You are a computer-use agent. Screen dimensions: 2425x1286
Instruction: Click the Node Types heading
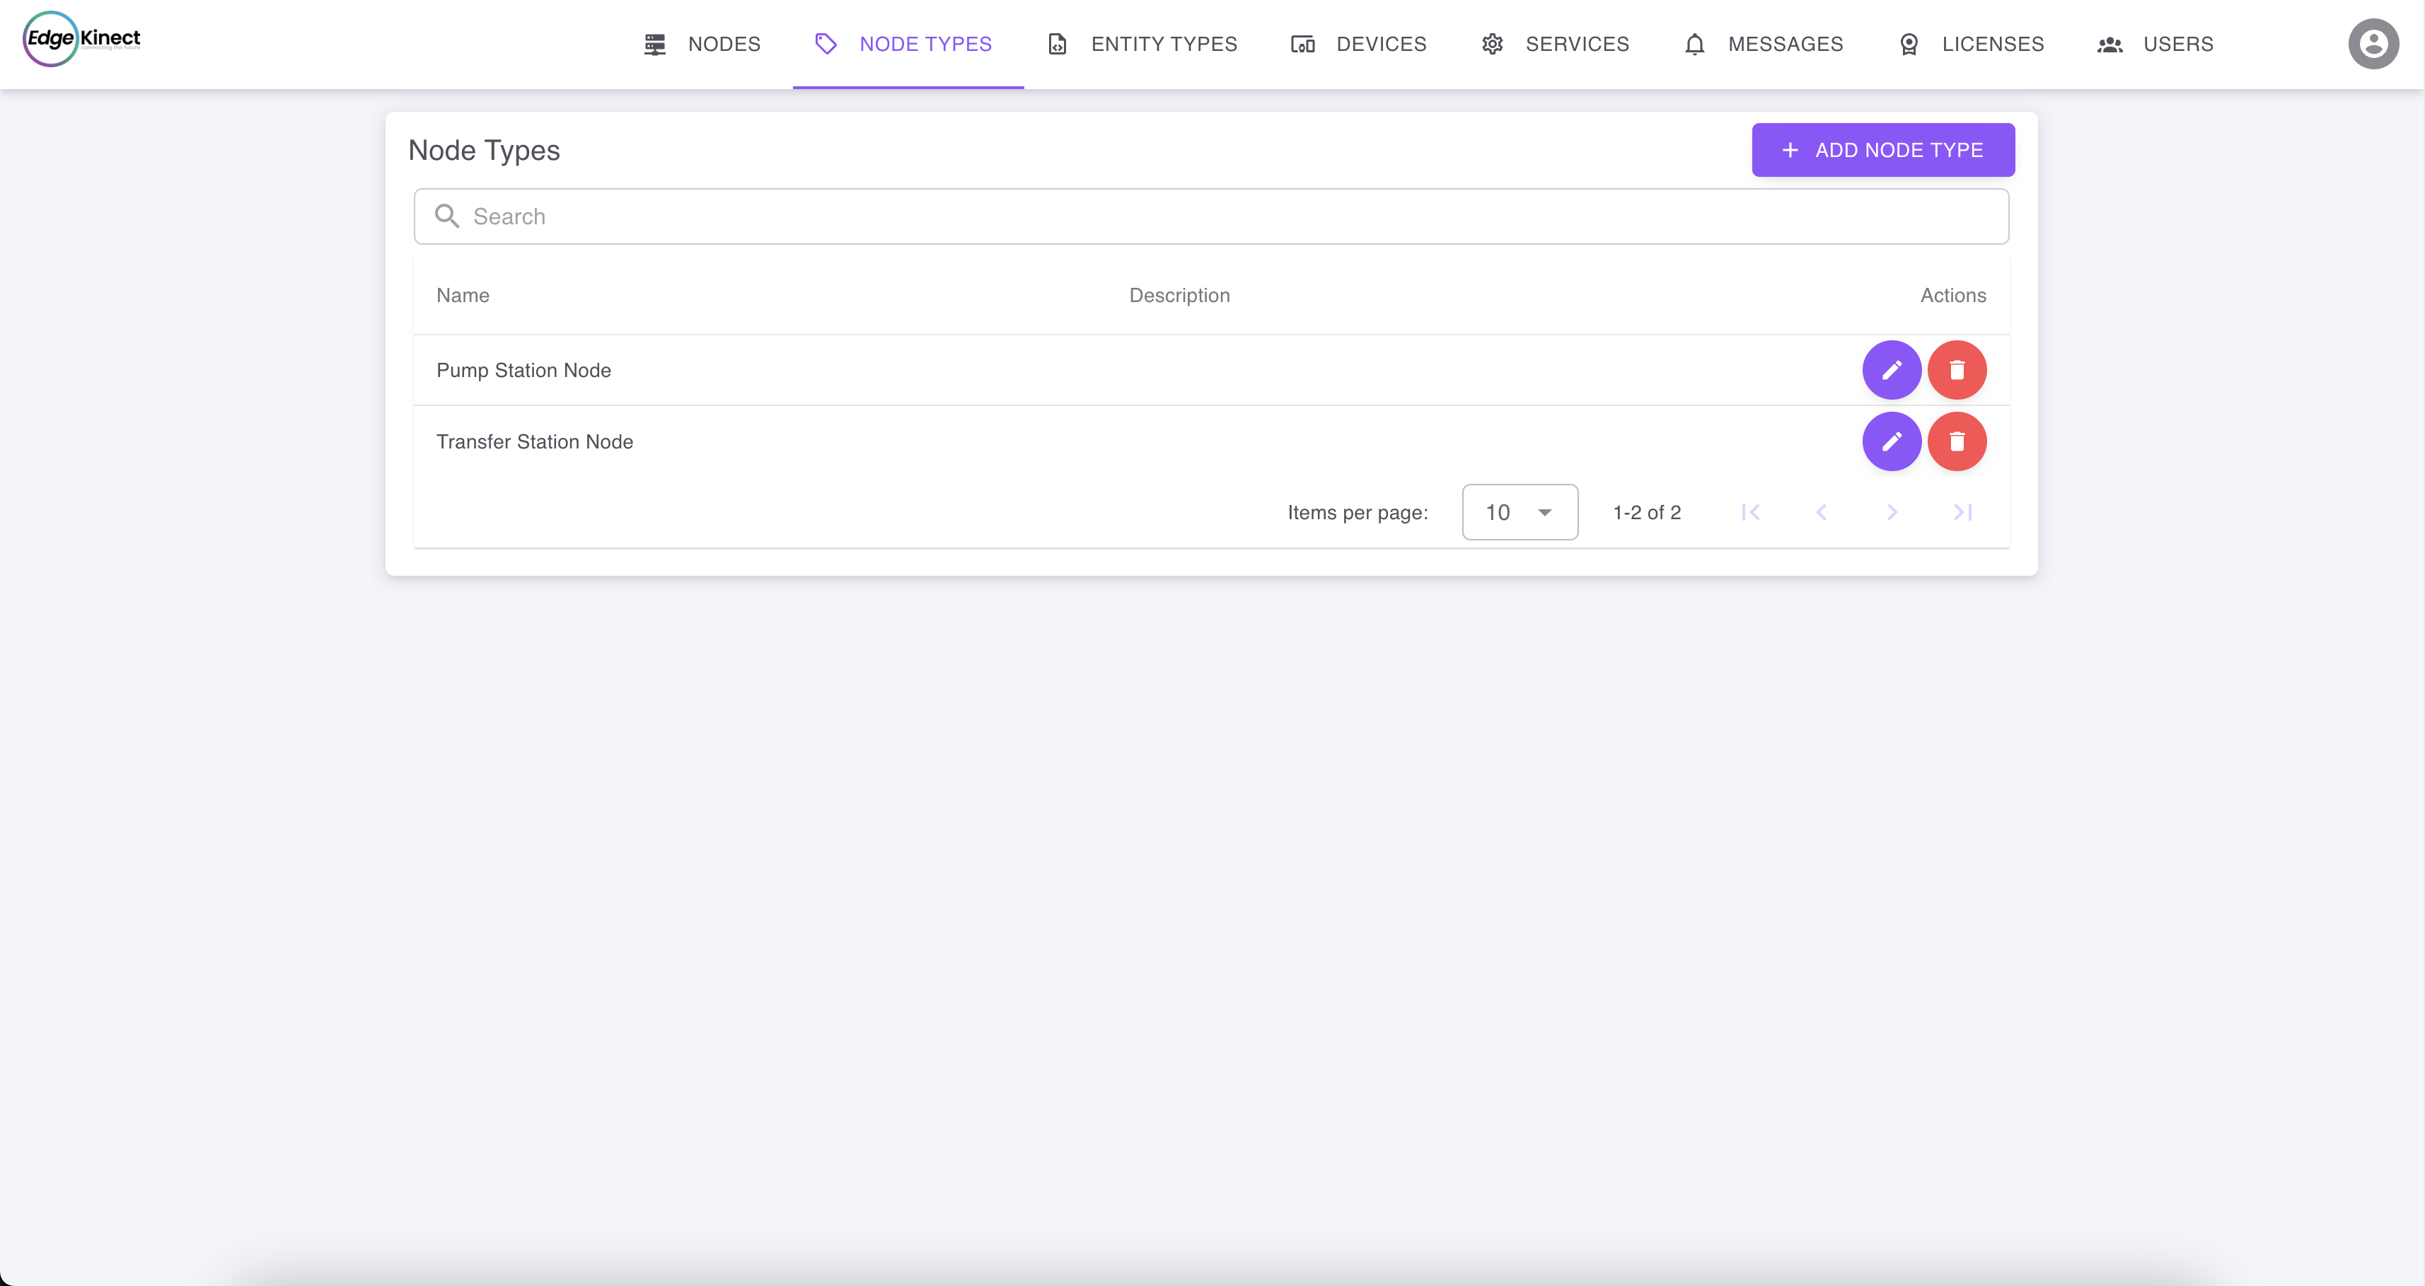(x=484, y=151)
